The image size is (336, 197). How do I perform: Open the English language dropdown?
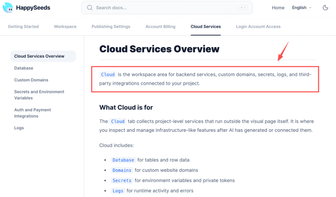coord(302,7)
